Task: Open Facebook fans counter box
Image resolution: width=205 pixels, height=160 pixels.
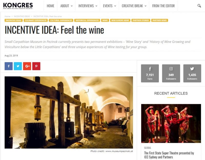Action: [150, 73]
